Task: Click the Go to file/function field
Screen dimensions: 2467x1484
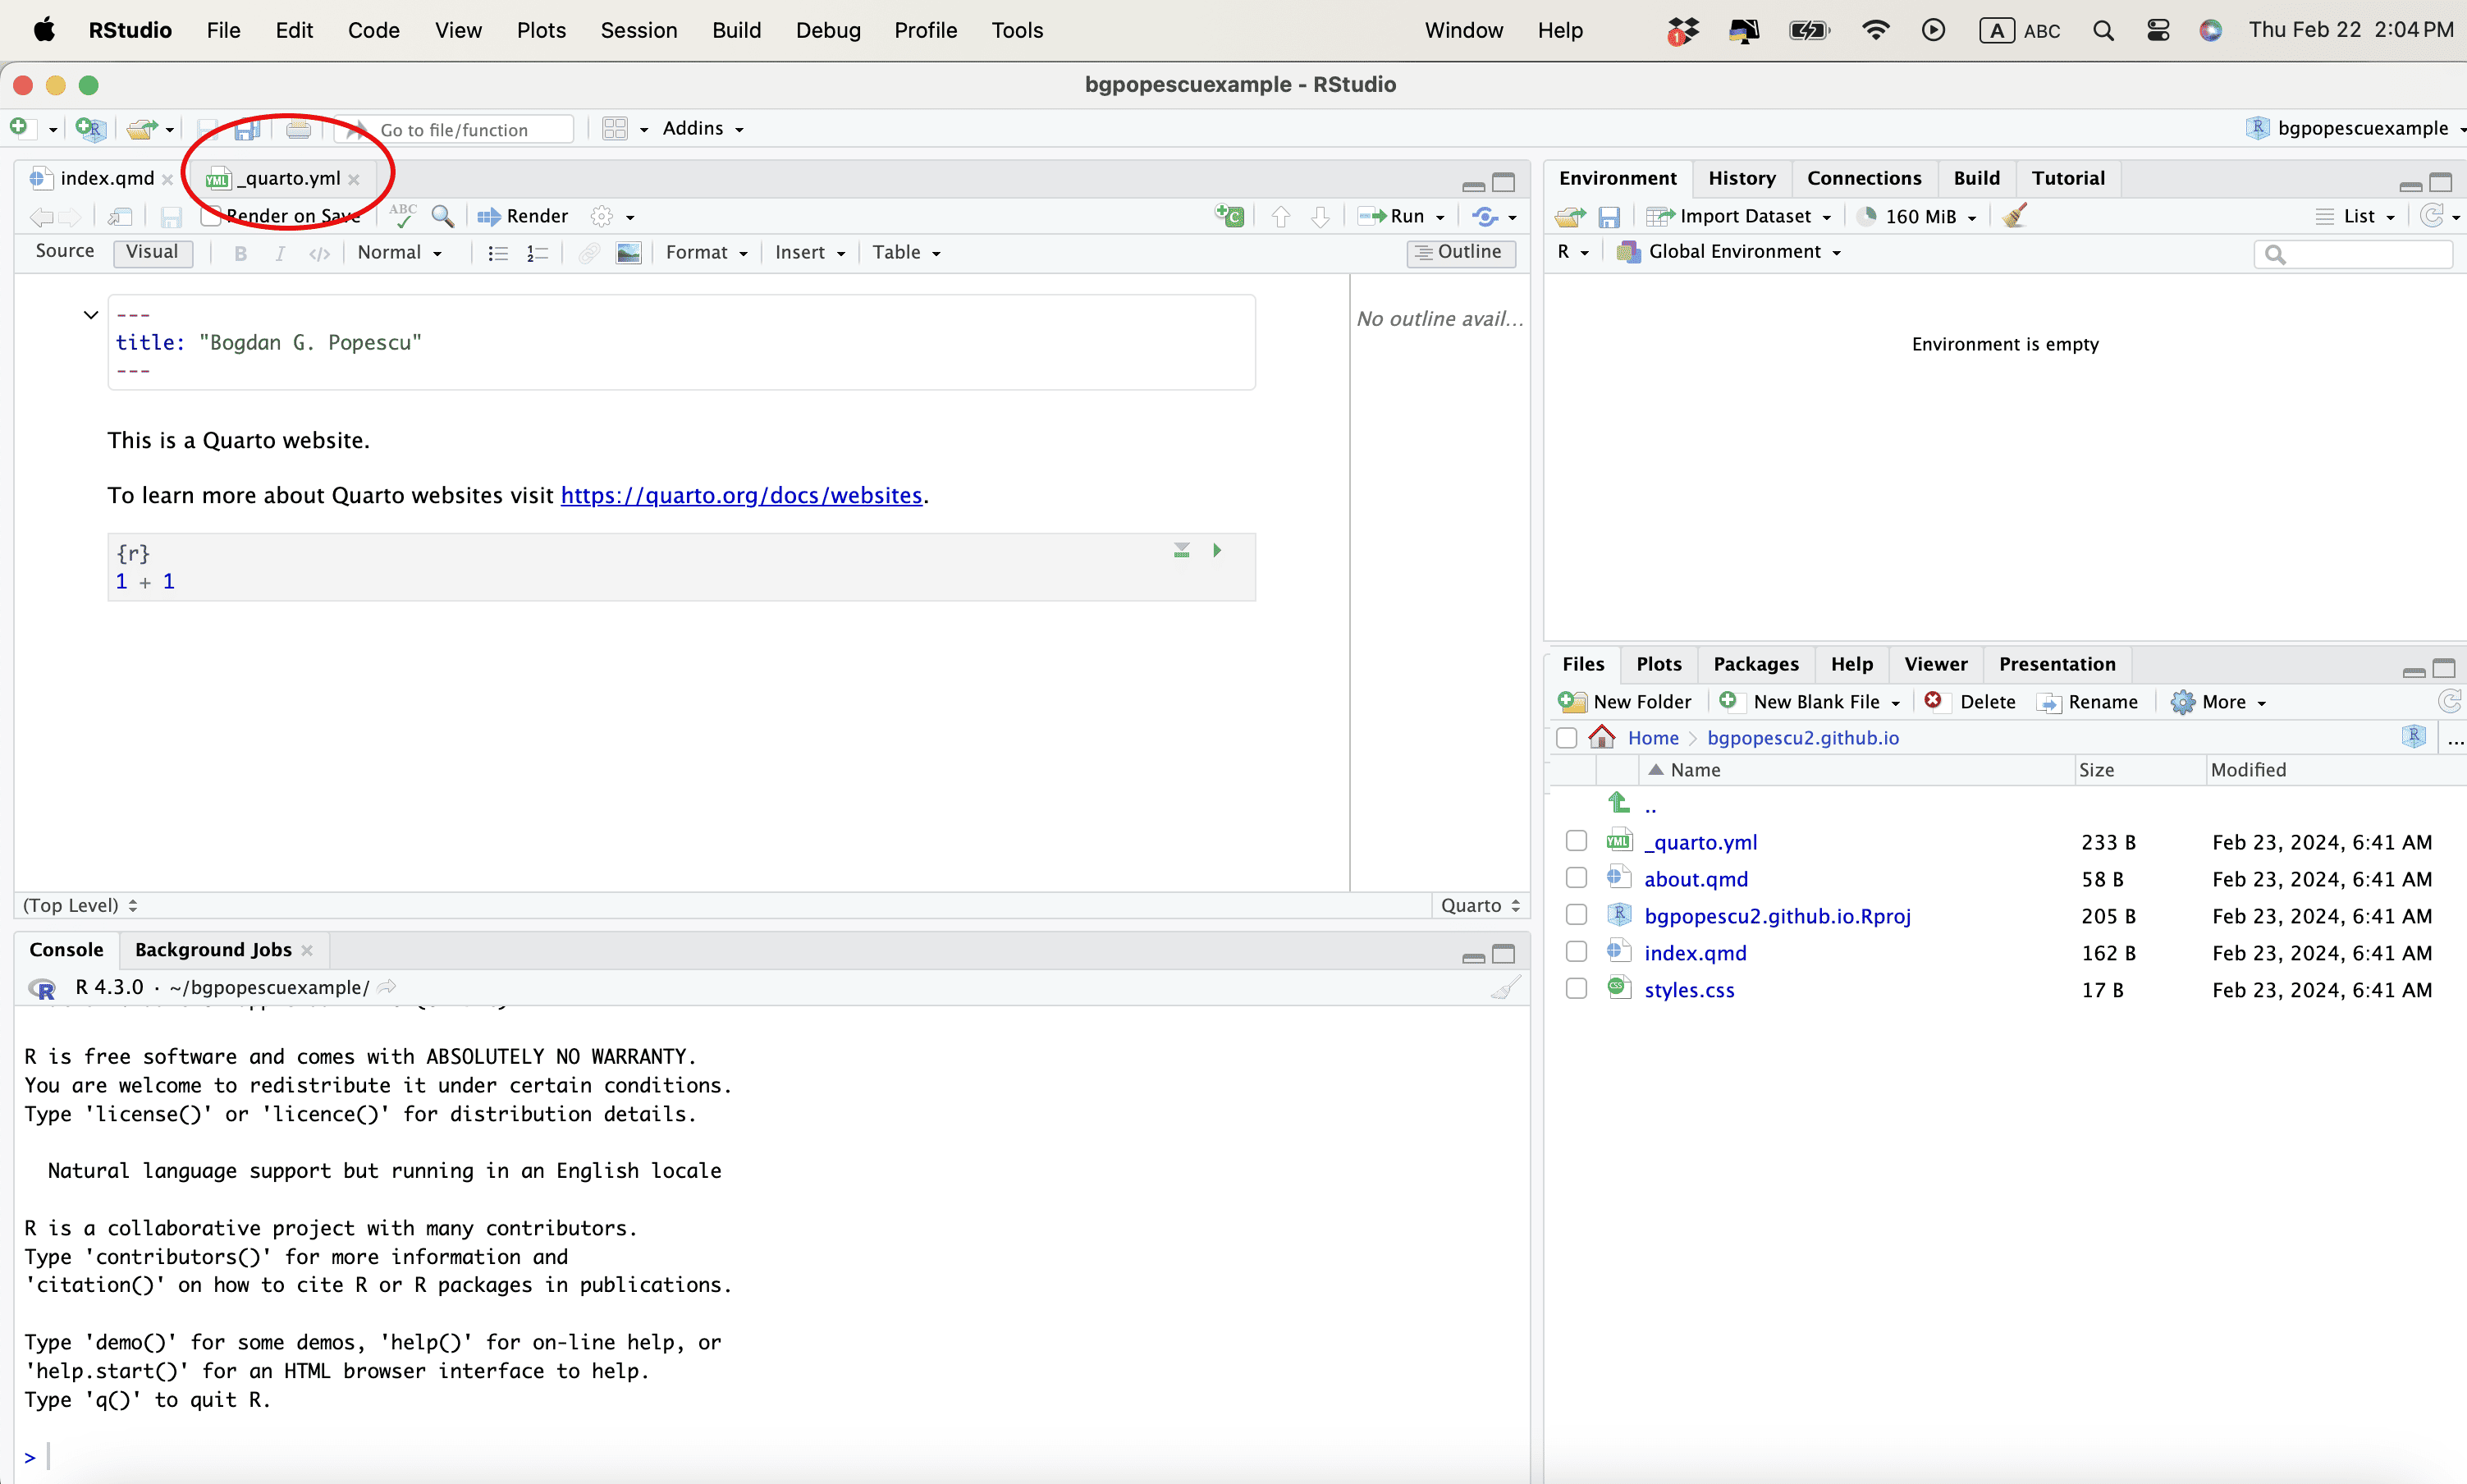Action: click(469, 129)
